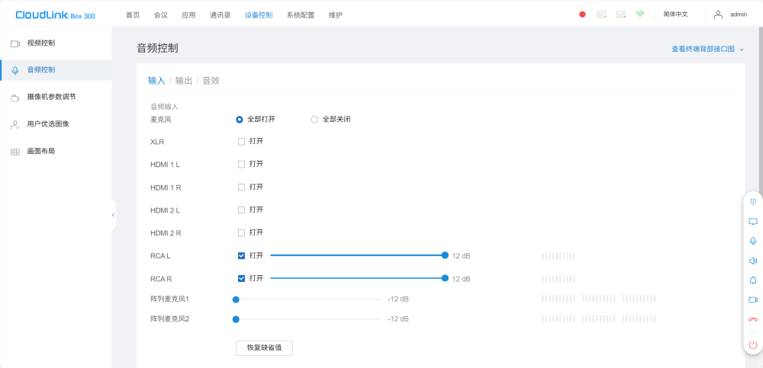Expand 查看终端背部接口图 chevron

coord(742,50)
